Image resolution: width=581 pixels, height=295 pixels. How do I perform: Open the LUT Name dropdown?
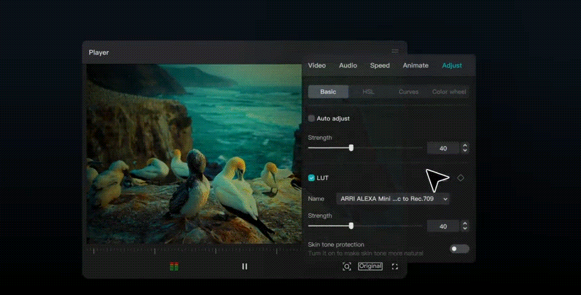pos(393,199)
